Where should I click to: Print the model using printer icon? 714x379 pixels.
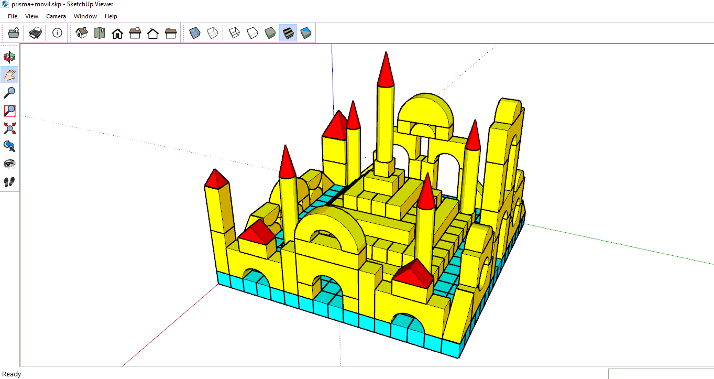pyautogui.click(x=35, y=33)
